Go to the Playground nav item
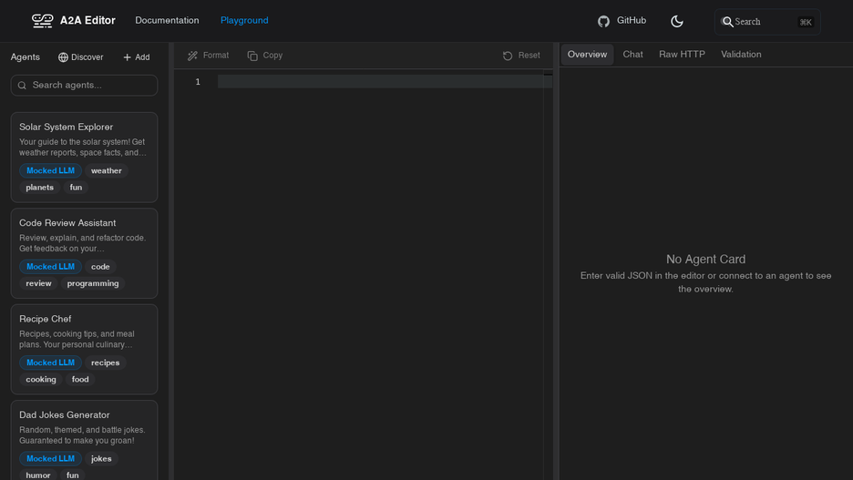 244,20
